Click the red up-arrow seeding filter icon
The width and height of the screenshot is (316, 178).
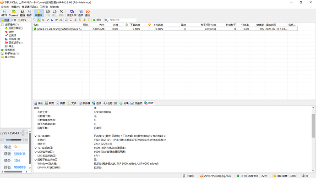(43, 20)
